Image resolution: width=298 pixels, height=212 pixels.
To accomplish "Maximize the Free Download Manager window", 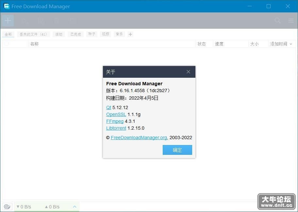I will coord(269,6).
